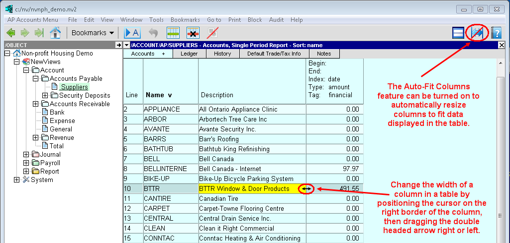The width and height of the screenshot is (510, 243).
Task: Toggle Auto-Fit Columns feature
Action: pyautogui.click(x=478, y=33)
